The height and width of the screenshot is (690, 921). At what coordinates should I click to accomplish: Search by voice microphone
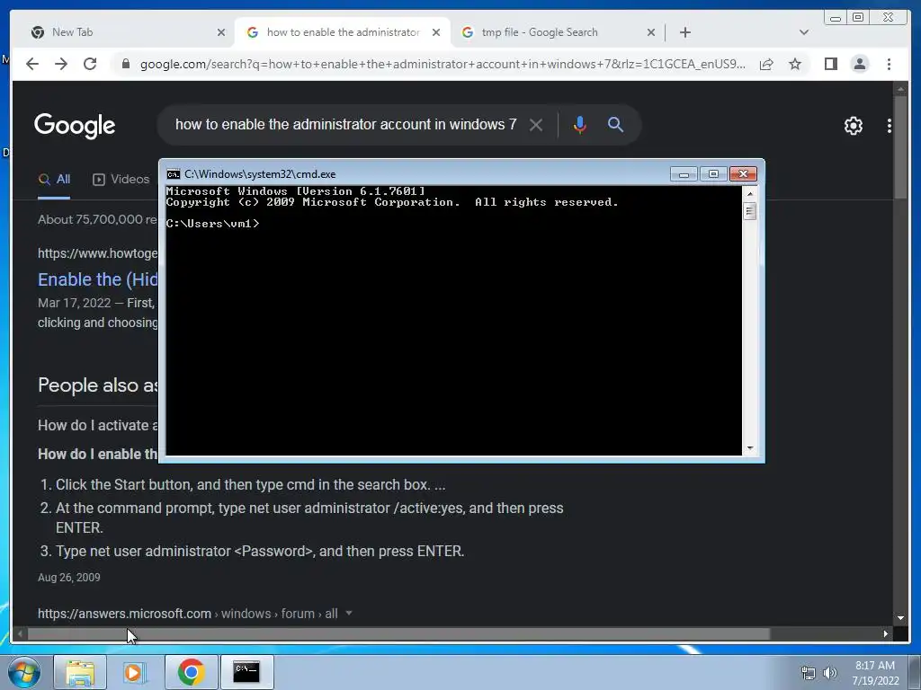point(580,125)
